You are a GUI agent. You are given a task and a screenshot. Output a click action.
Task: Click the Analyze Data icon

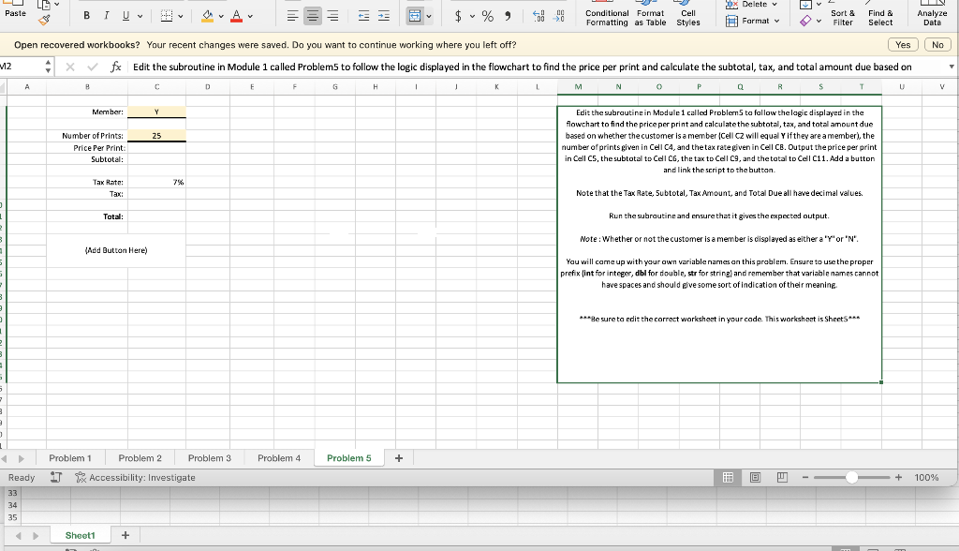click(x=932, y=14)
